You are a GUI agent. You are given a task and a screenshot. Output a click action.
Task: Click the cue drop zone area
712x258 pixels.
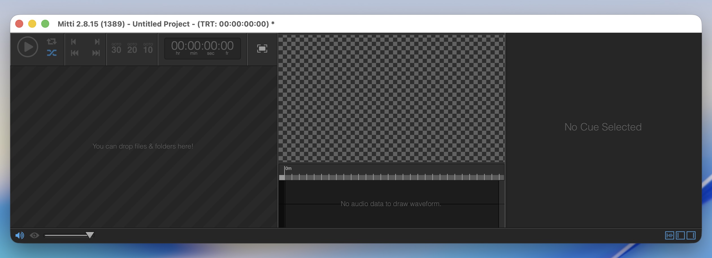pos(143,146)
